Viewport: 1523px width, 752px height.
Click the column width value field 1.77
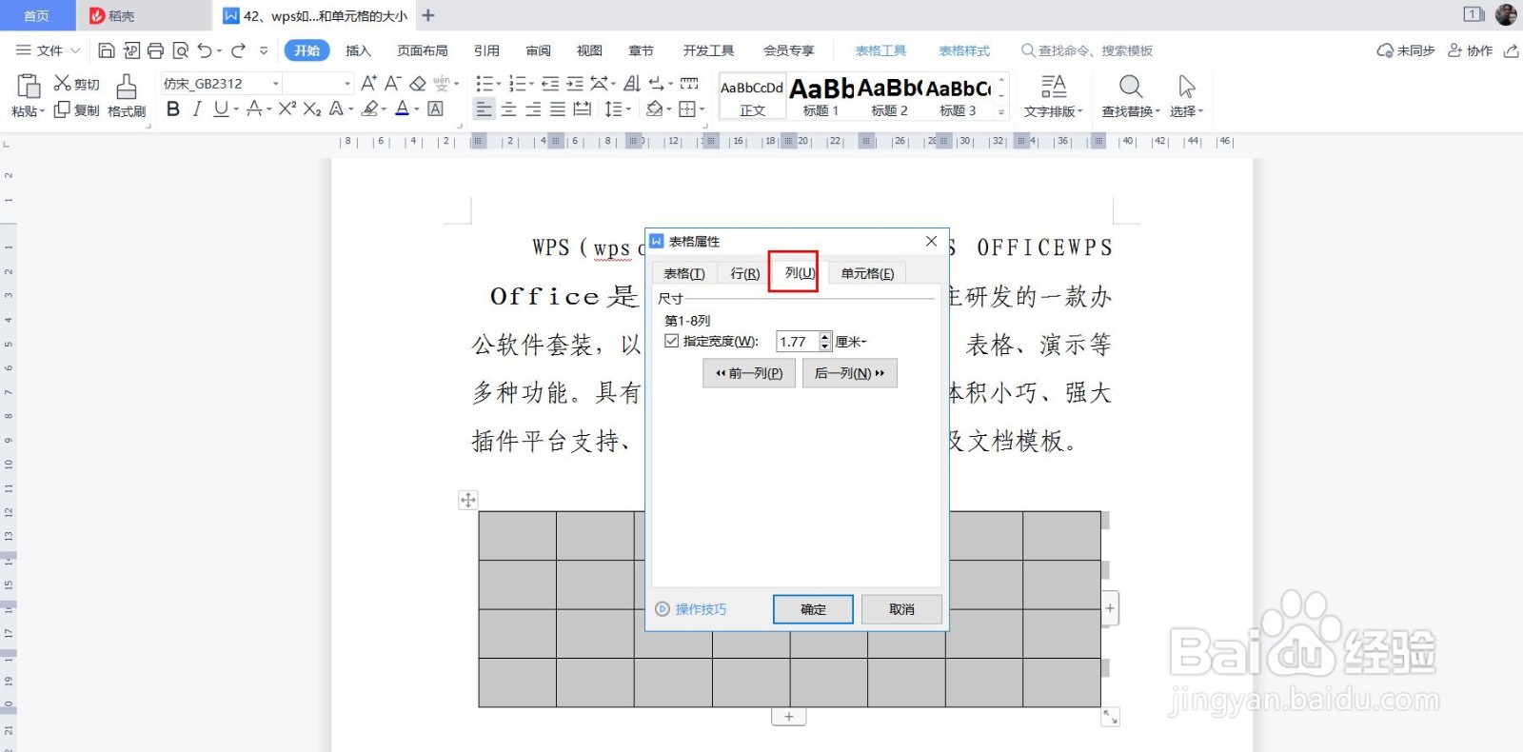[798, 342]
